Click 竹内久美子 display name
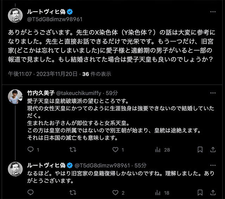Image resolution: width=225 pixels, height=199 pixels. point(39,93)
